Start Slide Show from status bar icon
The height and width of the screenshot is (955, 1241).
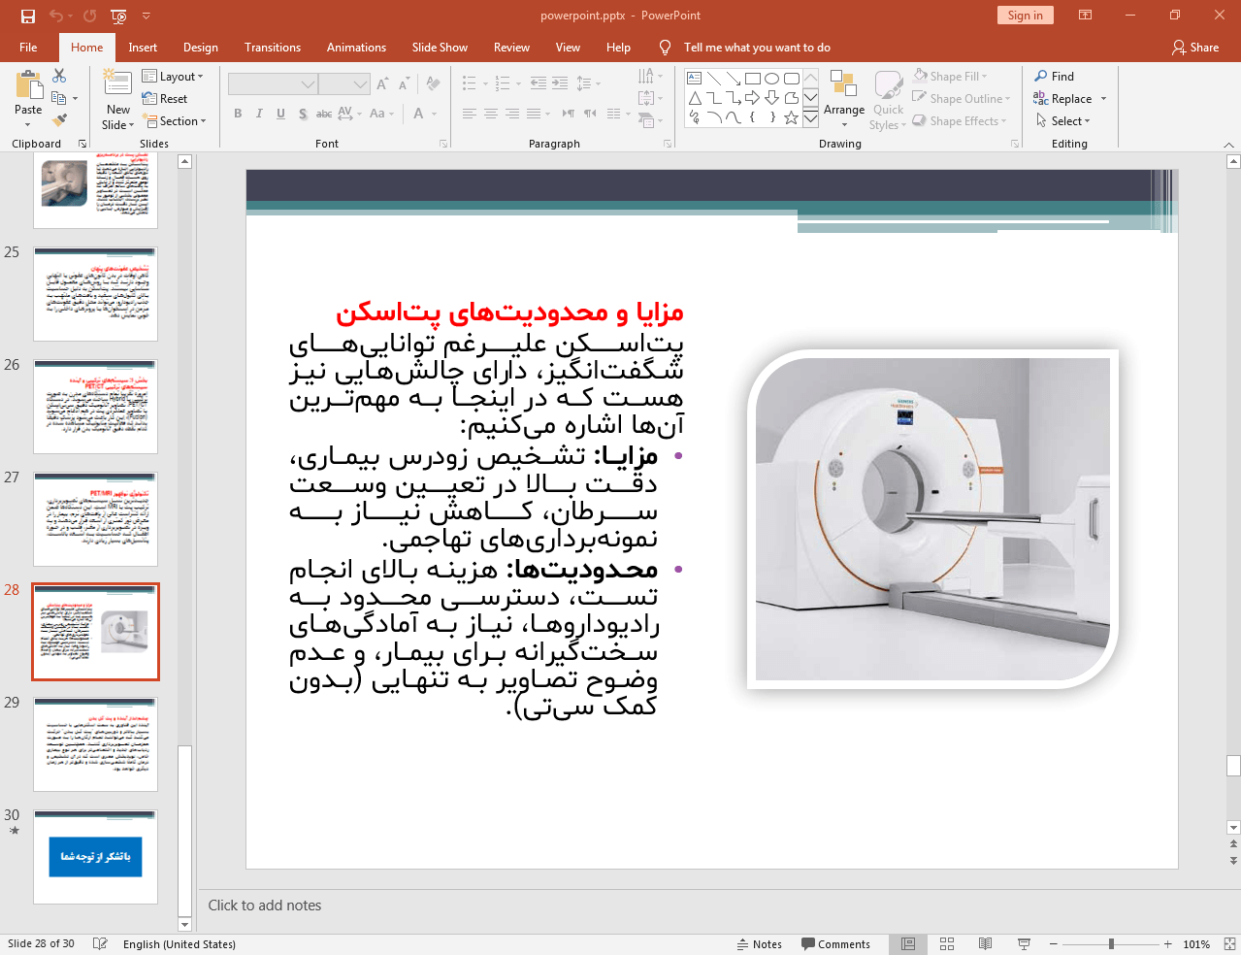(1024, 944)
